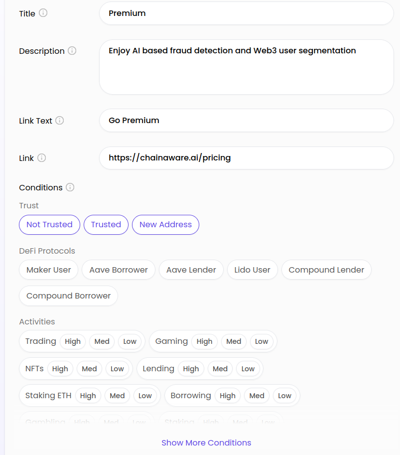Image resolution: width=400 pixels, height=455 pixels.
Task: Click the Link Text field with Go Premium
Action: click(x=246, y=121)
